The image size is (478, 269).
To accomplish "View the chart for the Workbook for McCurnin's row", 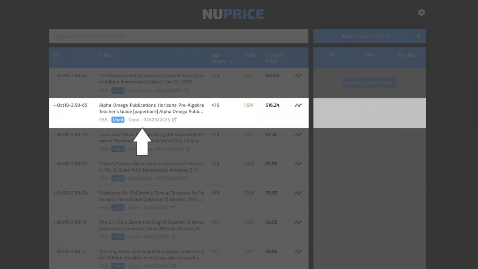I will click(298, 193).
